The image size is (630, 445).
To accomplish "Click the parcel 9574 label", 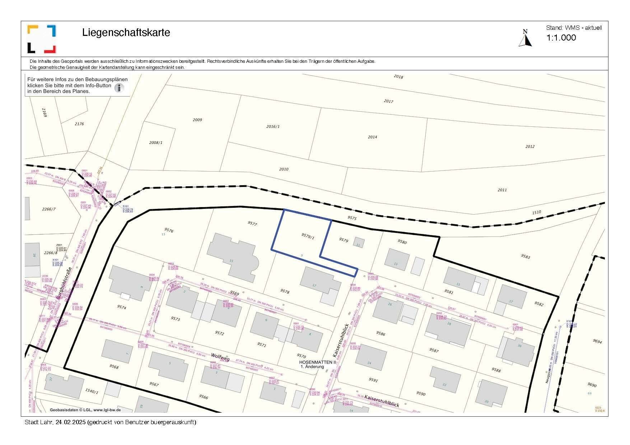I will tap(121, 308).
